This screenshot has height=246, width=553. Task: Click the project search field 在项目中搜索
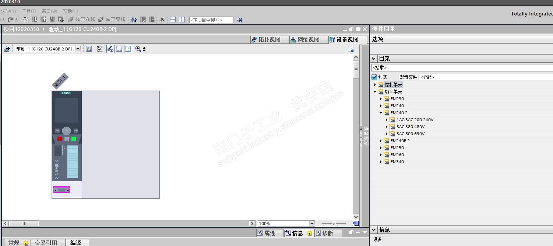[211, 20]
